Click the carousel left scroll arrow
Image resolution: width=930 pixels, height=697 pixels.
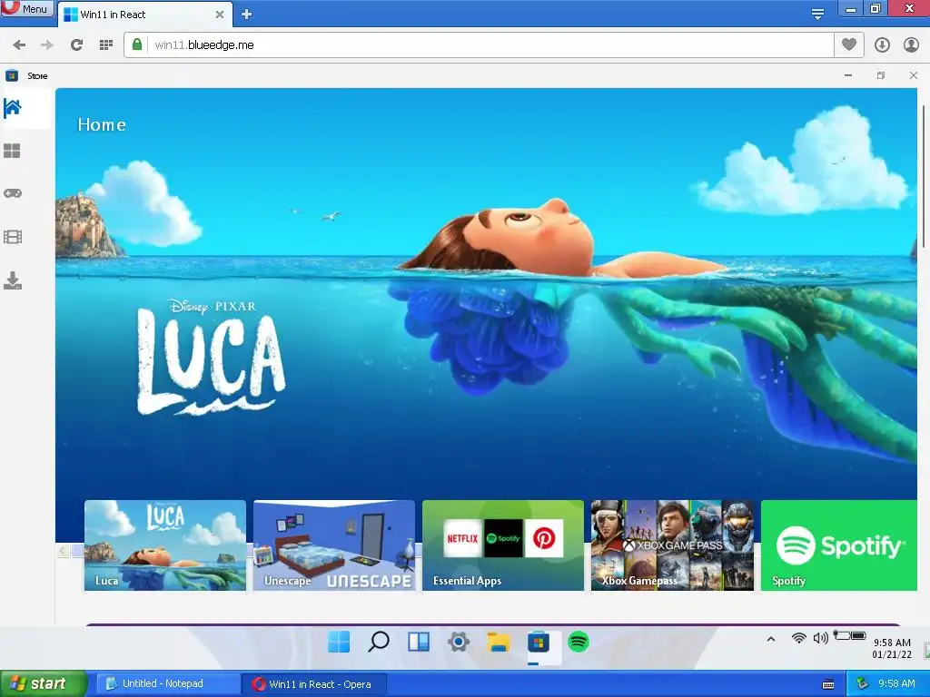(63, 551)
